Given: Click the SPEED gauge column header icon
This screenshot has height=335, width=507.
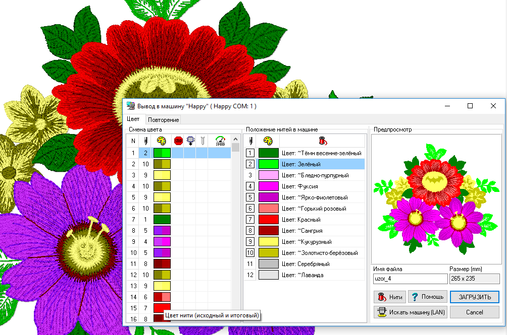Looking at the screenshot, I should pyautogui.click(x=220, y=141).
